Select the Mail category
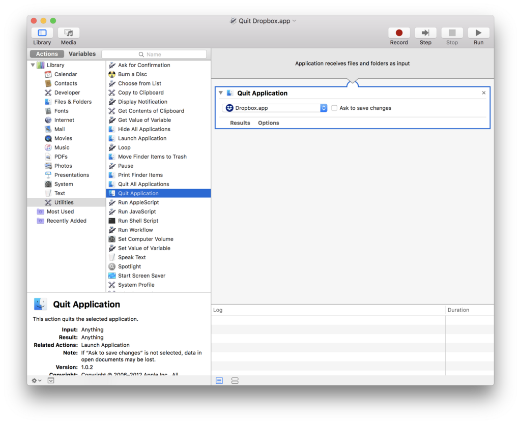521x424 pixels. pyautogui.click(x=60, y=129)
